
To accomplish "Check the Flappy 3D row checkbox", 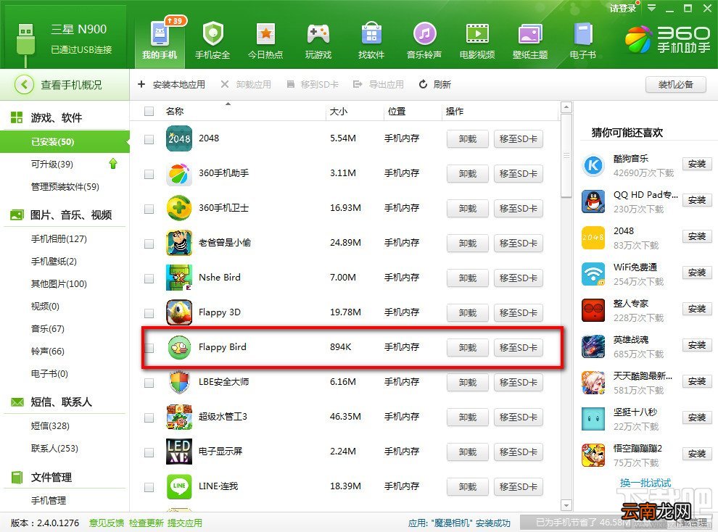I will pyautogui.click(x=149, y=313).
